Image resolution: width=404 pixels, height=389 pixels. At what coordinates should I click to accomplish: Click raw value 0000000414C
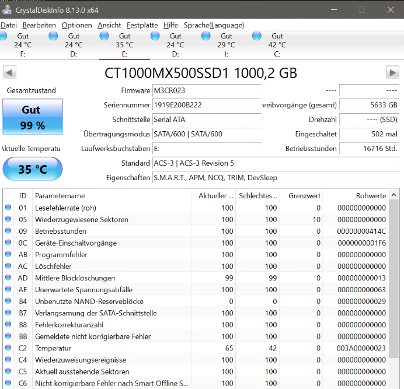click(361, 231)
